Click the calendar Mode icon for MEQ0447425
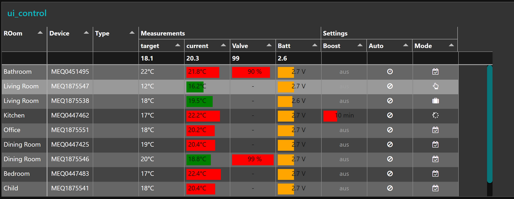The width and height of the screenshot is (514, 199). pos(436,144)
